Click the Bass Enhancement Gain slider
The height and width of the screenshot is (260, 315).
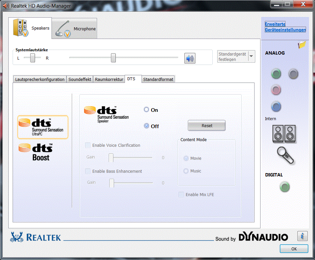(x=112, y=183)
